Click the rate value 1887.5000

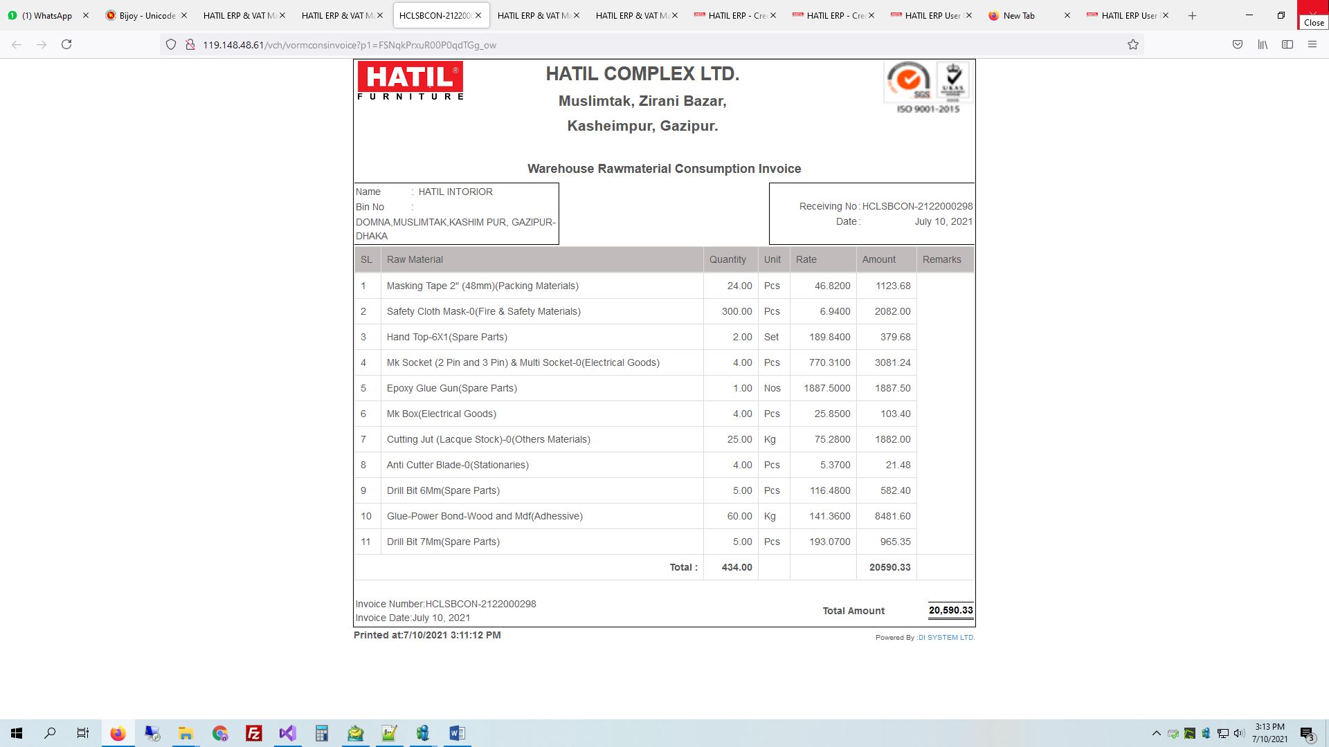click(827, 388)
